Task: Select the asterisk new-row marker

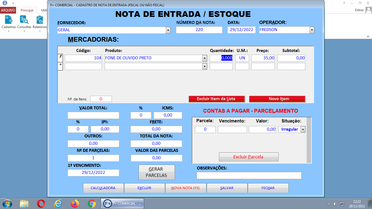Action: pyautogui.click(x=60, y=66)
